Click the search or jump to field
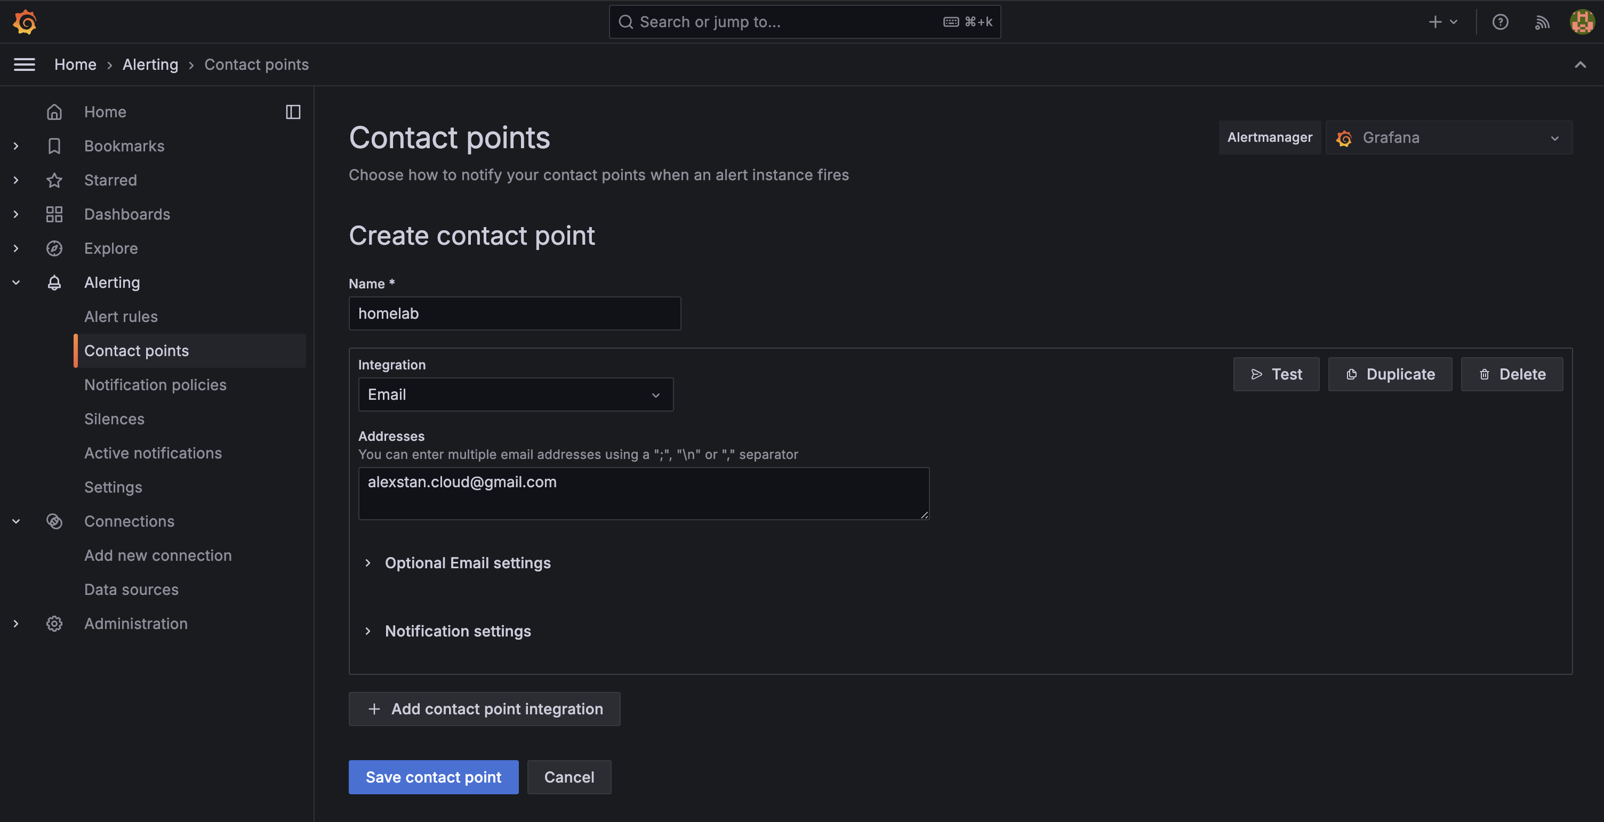This screenshot has height=822, width=1604. pyautogui.click(x=803, y=22)
